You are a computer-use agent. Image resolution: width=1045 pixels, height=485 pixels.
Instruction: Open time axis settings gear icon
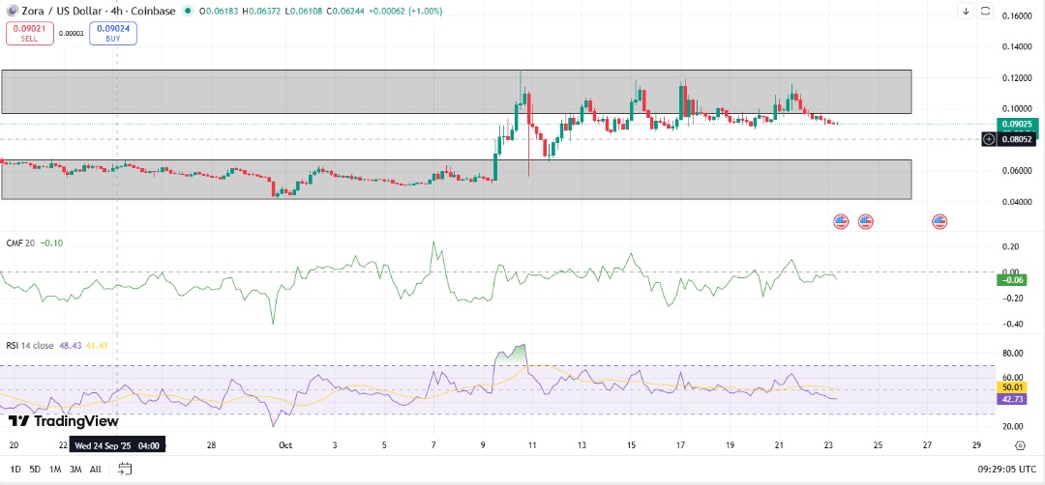pyautogui.click(x=1020, y=445)
